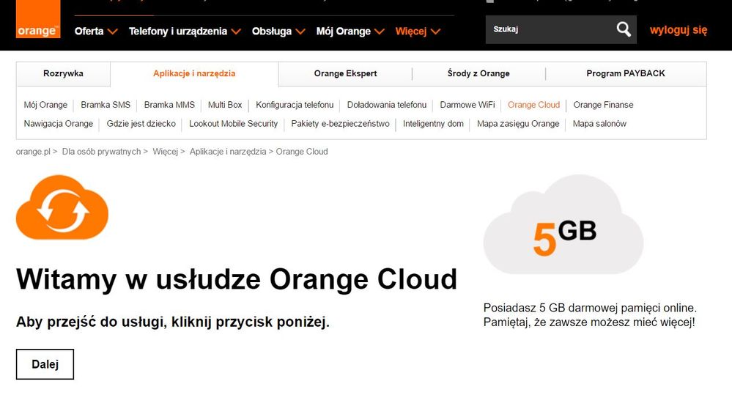Click the wyloguj się link
732x395 pixels.
(679, 30)
